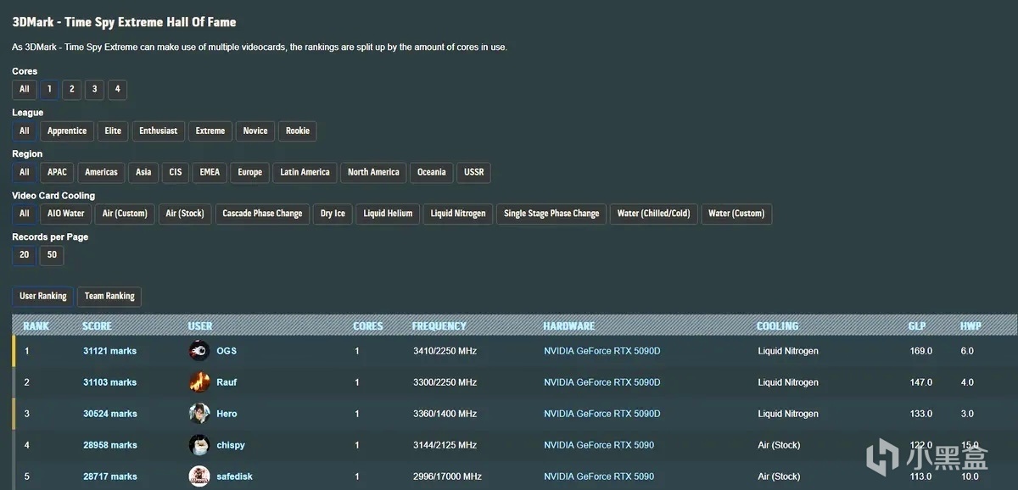1018x490 pixels.
Task: Filter by Apprentice league
Action: 67,131
